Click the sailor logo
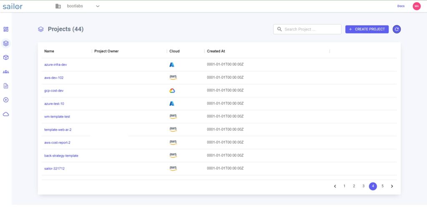 (13, 6)
